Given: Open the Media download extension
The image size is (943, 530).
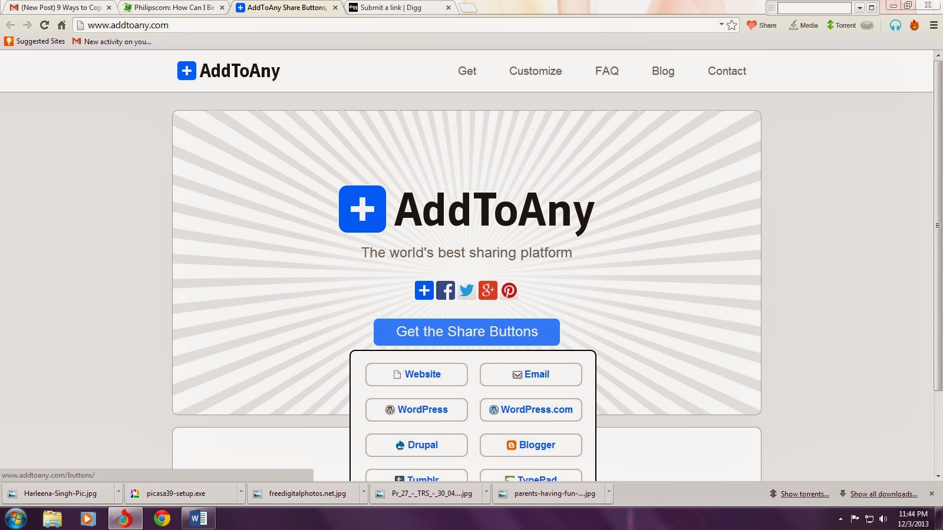Looking at the screenshot, I should [803, 25].
